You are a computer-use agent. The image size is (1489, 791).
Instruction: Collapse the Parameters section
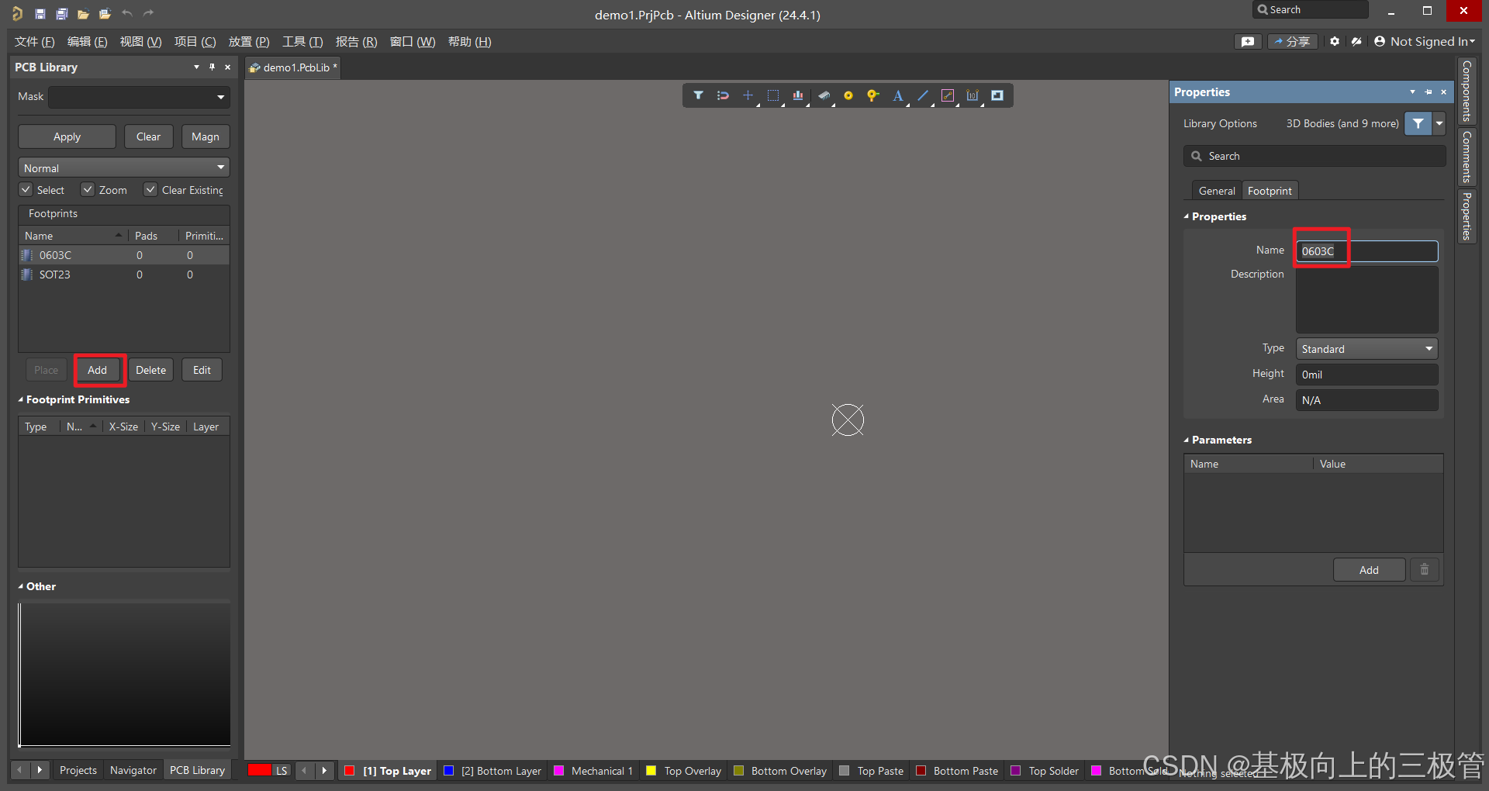[1187, 440]
